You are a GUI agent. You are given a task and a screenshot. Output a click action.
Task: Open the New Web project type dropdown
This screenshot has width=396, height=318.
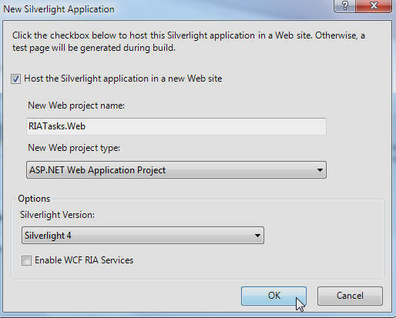coord(176,170)
